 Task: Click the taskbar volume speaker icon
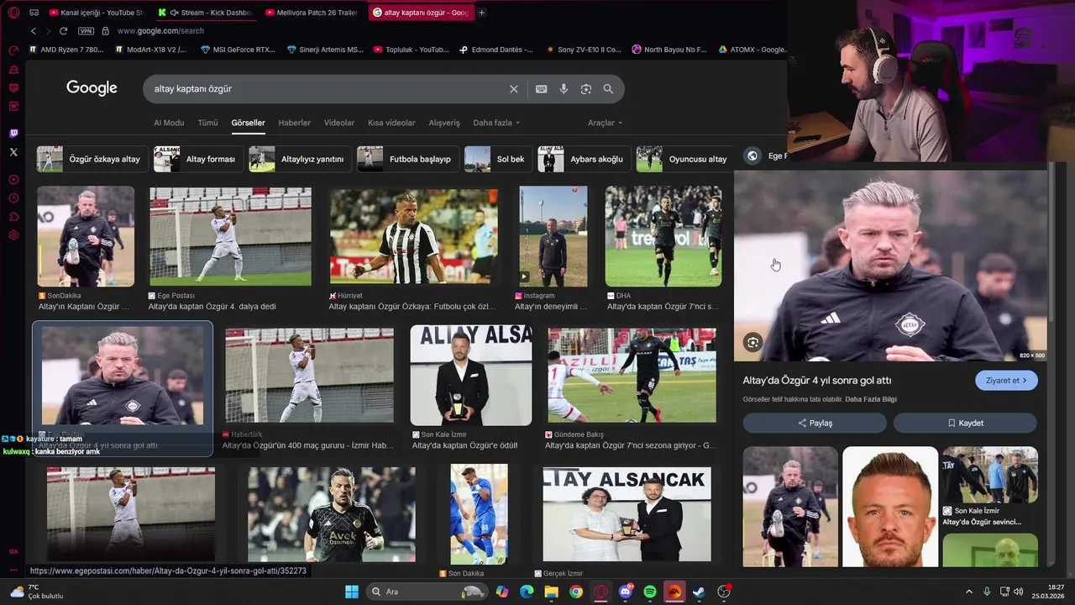(x=1019, y=592)
